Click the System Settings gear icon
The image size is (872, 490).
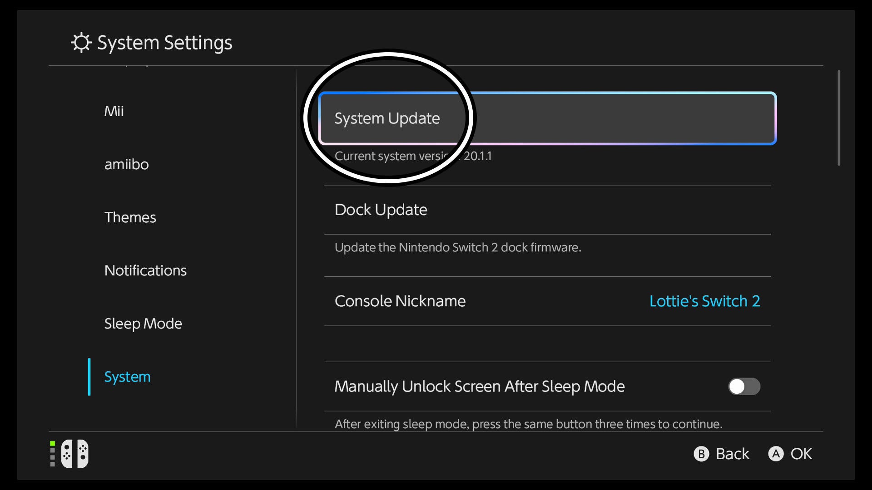point(81,43)
